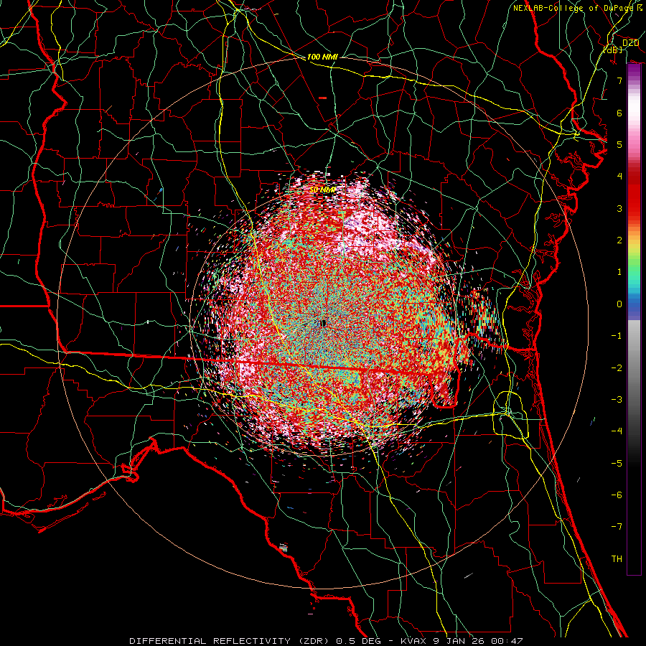Click the 50 NMI range ring label
646x646 pixels.
point(322,190)
